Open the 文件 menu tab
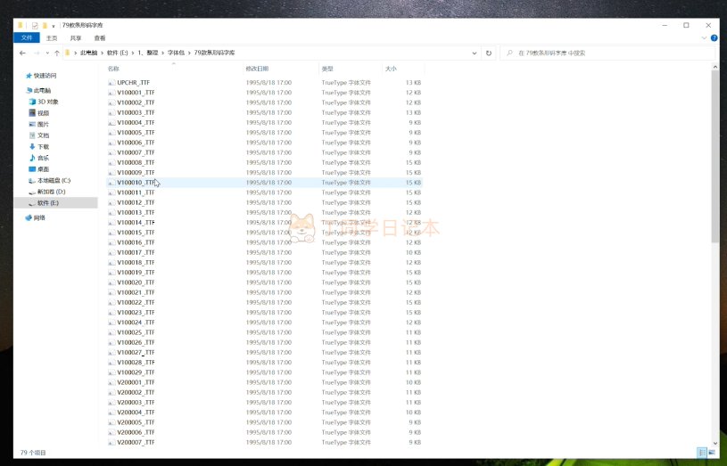This screenshot has width=727, height=466. pos(26,38)
